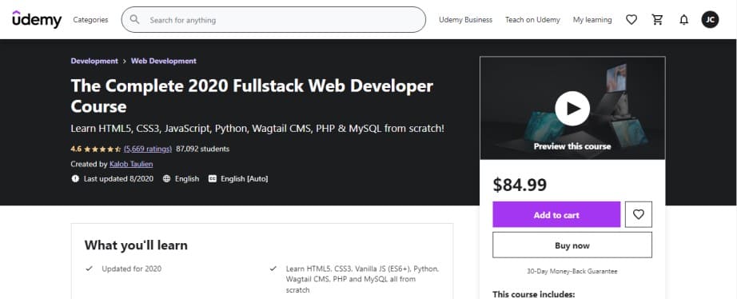Open the Udemy home logo
Image resolution: width=737 pixels, height=299 pixels.
[37, 19]
